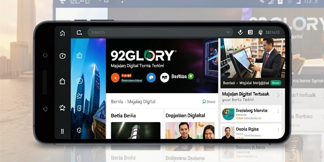Open the white square tabs icon in top bar
Screen dimensions: 324x162
pos(250,32)
